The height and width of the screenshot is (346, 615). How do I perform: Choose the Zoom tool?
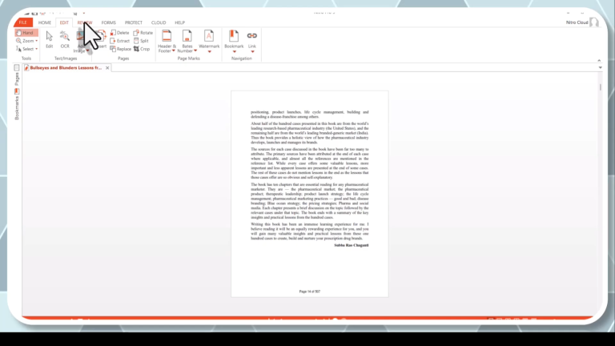pos(25,41)
